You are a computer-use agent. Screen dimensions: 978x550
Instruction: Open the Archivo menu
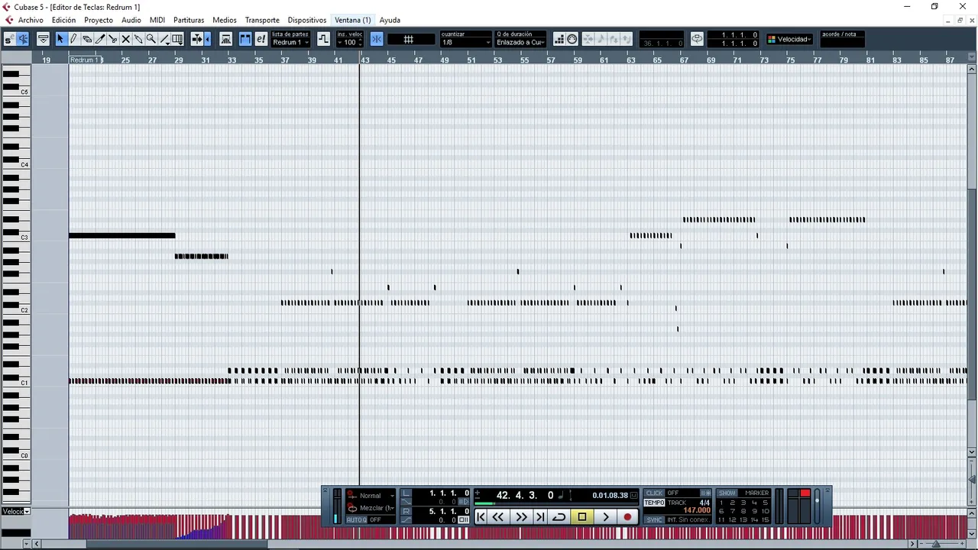(31, 20)
